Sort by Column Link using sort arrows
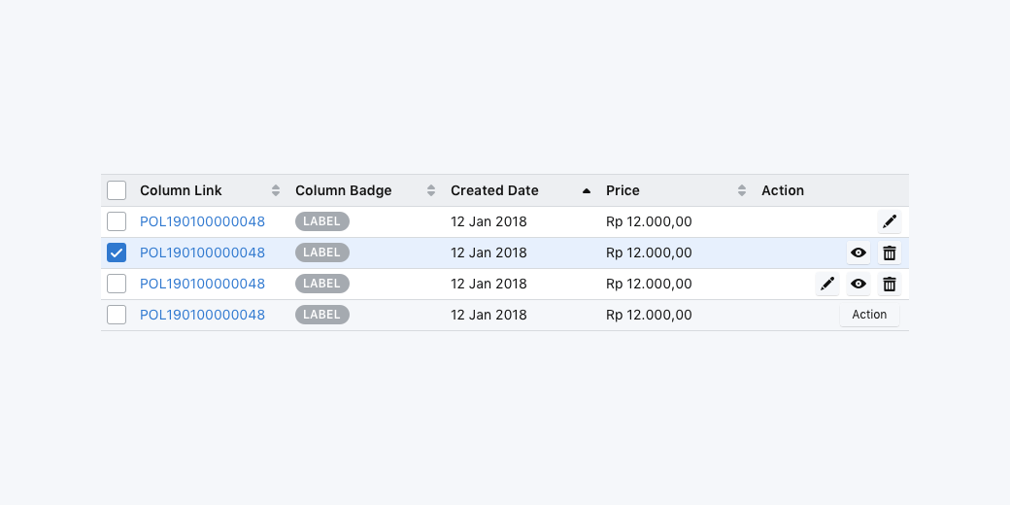 [x=276, y=190]
